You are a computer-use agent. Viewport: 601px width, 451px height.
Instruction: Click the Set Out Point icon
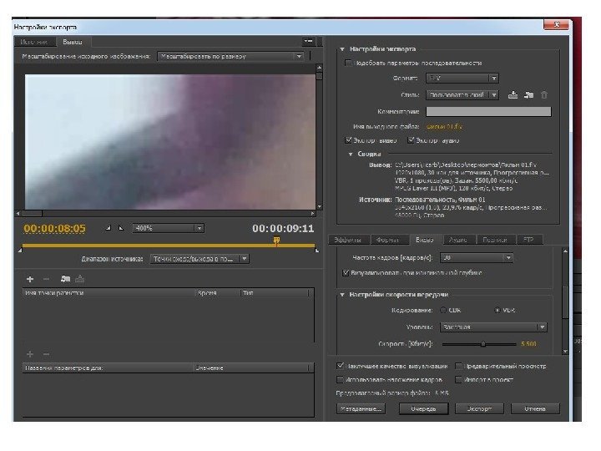121,228
